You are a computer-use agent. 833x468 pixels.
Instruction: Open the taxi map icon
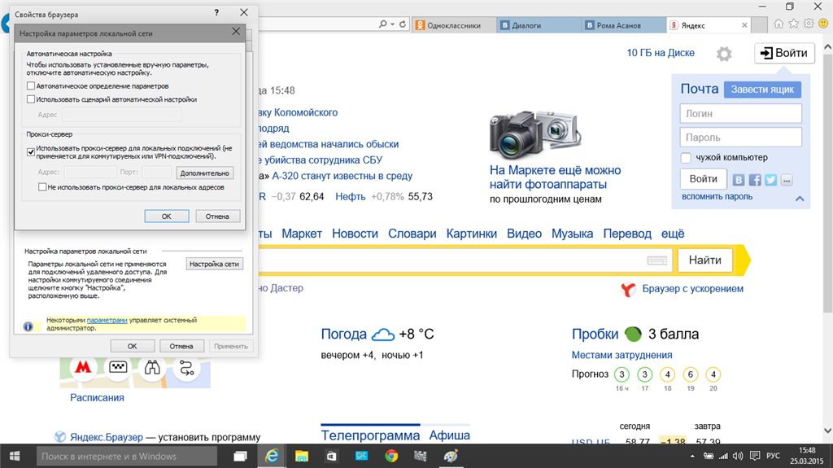pos(118,367)
